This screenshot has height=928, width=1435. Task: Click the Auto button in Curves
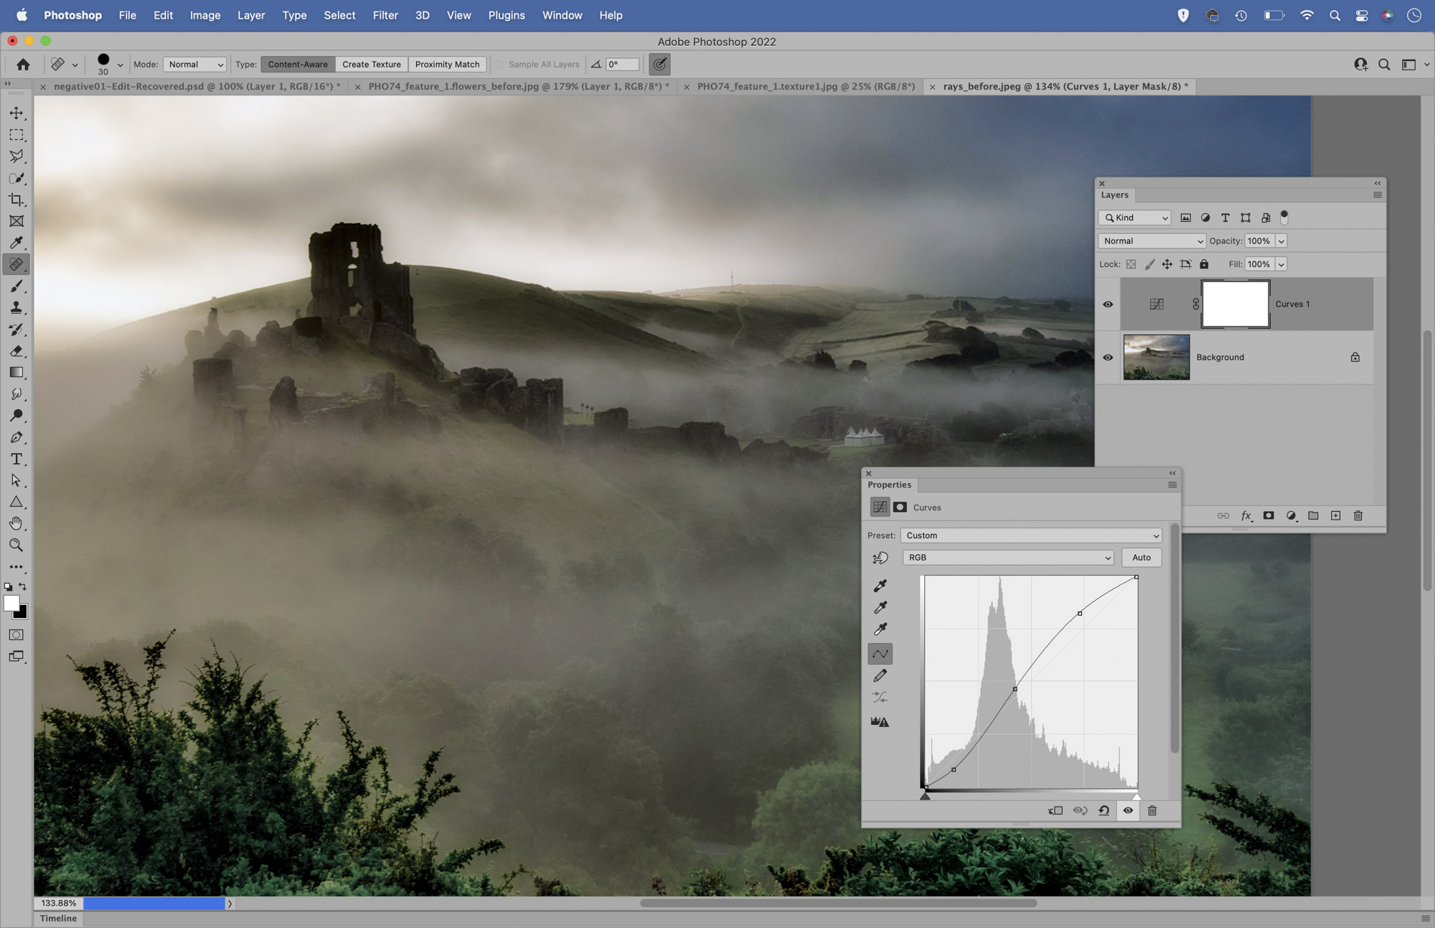click(1141, 557)
